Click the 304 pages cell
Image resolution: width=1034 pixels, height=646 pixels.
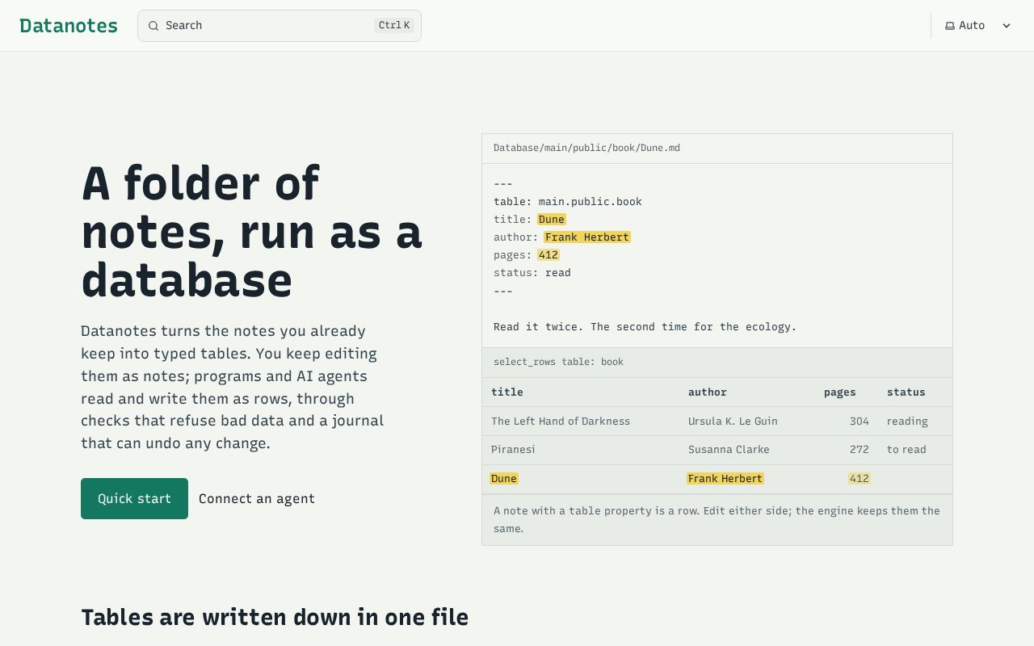[860, 422]
